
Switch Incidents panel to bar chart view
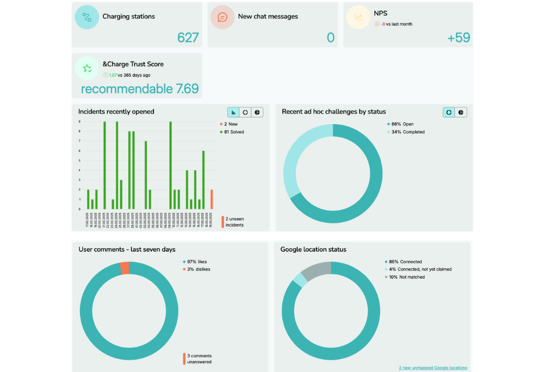click(x=233, y=112)
